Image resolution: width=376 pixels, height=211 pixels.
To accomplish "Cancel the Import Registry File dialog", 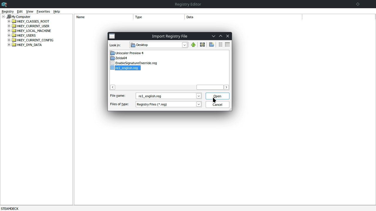I will tap(217, 105).
